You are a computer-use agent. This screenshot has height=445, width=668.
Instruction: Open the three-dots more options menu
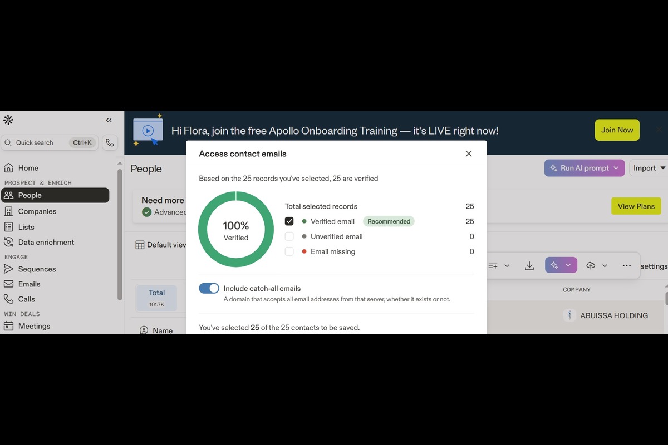point(627,265)
